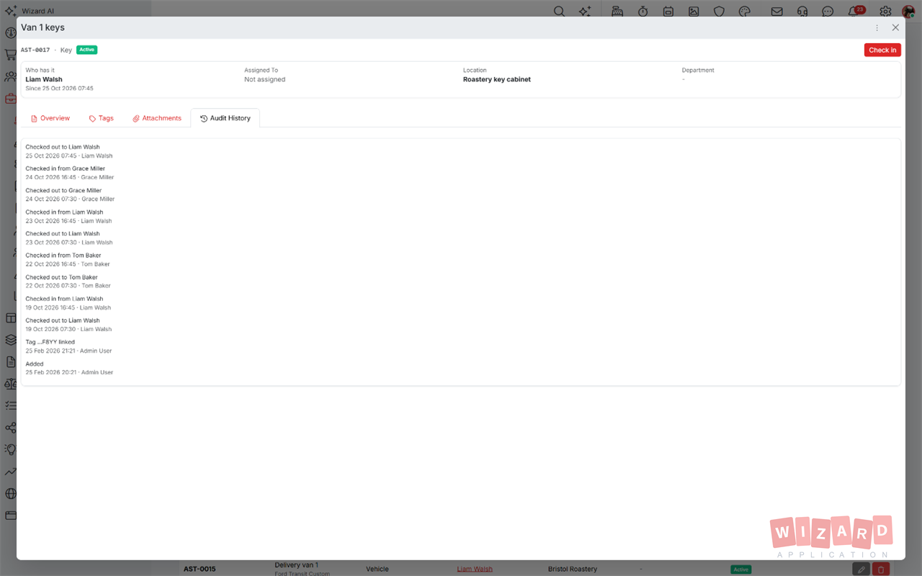Click the share nodes icon in the sidebar
Viewport: 922px width, 576px height.
pyautogui.click(x=11, y=428)
